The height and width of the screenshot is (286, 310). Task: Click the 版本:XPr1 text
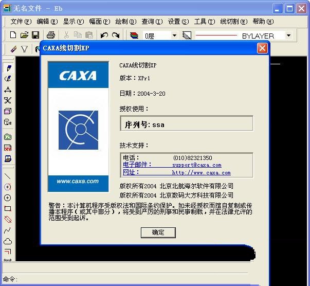tap(135, 78)
